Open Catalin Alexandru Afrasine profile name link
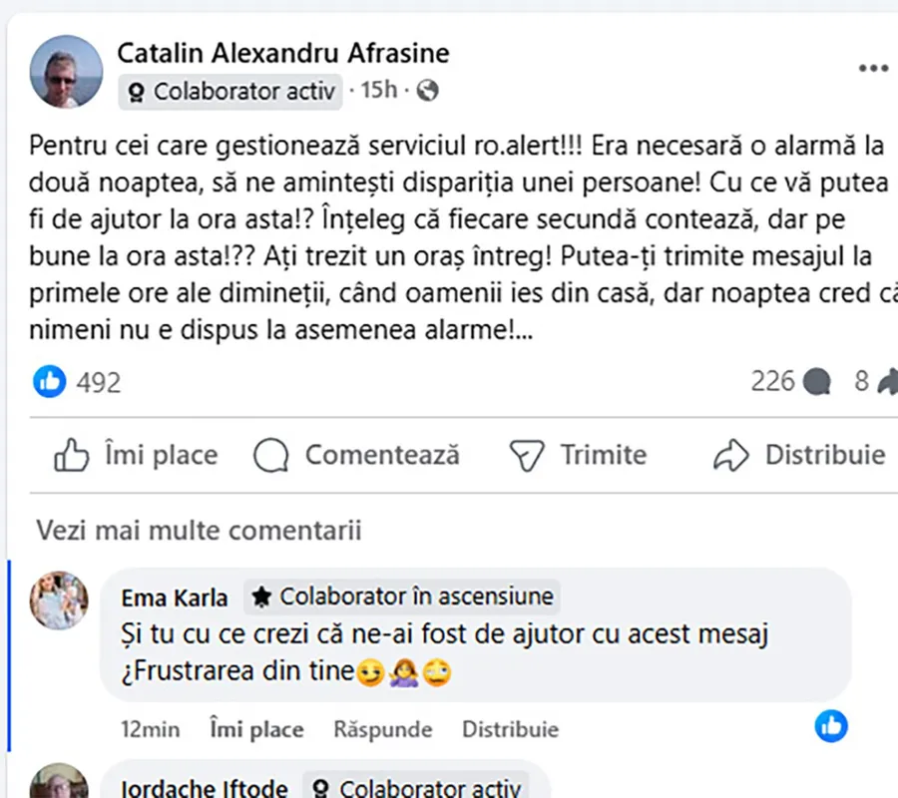898x798 pixels. click(x=283, y=52)
